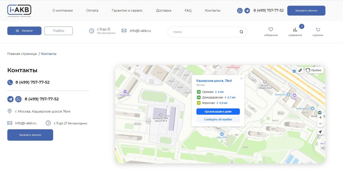Open О компании menu item

(63, 11)
